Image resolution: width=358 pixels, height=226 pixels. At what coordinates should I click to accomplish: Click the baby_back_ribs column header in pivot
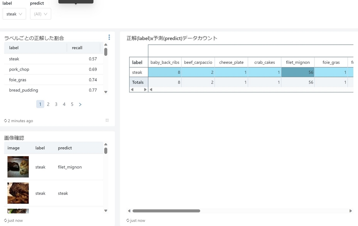(165, 62)
